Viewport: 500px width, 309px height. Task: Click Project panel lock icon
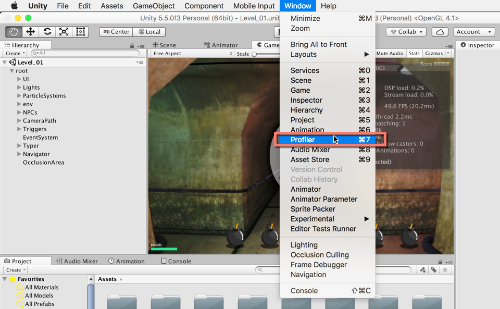pyautogui.click(x=440, y=262)
